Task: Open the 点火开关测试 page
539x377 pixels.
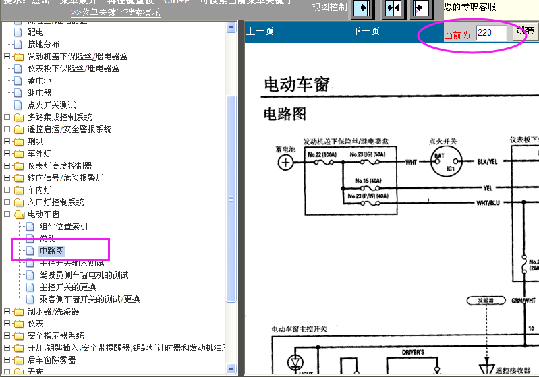Action: point(51,105)
